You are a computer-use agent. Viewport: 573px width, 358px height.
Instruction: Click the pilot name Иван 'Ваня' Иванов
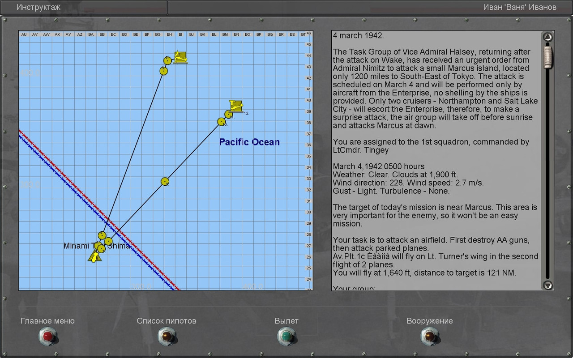pyautogui.click(x=520, y=7)
